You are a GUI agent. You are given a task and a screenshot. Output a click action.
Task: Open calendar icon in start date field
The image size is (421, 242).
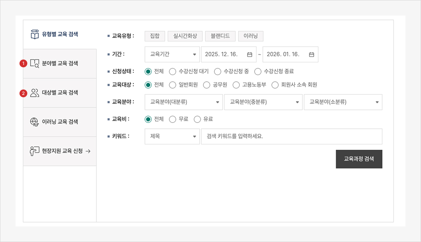[249, 54]
